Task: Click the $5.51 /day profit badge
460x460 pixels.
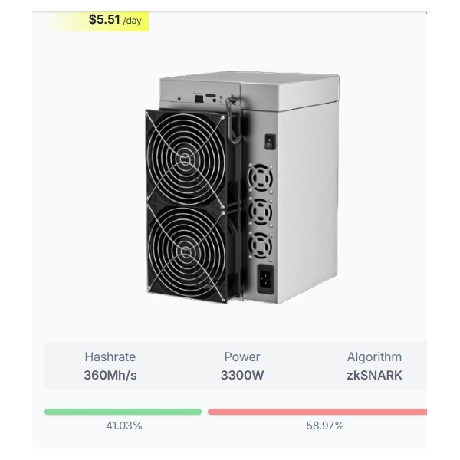Action: [97, 21]
